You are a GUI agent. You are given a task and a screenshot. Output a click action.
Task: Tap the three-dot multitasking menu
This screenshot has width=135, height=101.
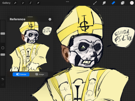[x=67, y=2]
